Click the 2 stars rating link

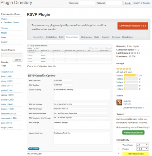(120, 85)
